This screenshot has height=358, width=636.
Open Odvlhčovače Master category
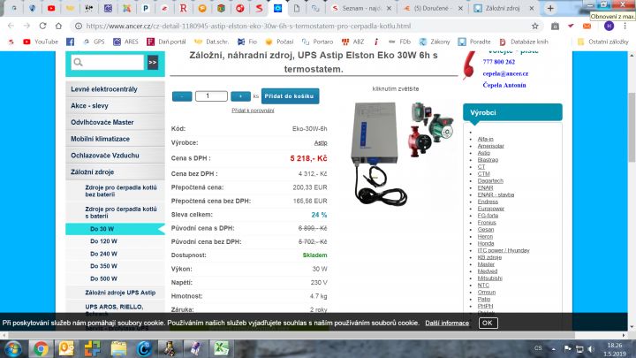pos(115,122)
